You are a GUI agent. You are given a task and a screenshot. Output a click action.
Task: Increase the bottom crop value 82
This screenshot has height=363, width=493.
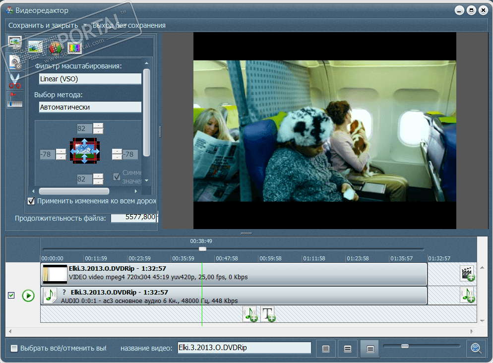(x=98, y=177)
